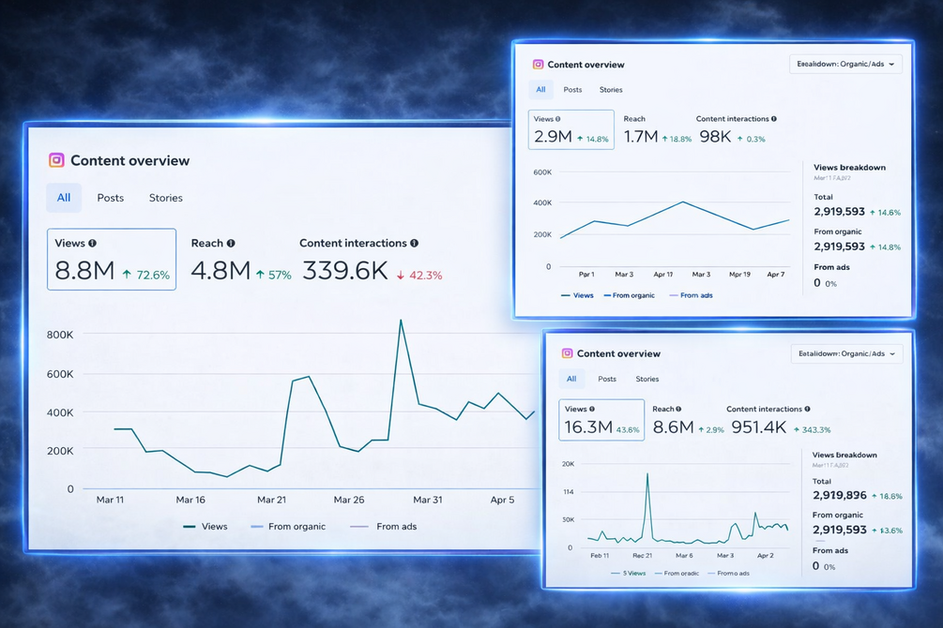The height and width of the screenshot is (628, 943).
Task: Click the Views info icon in the top-right panel
Action: click(x=557, y=119)
